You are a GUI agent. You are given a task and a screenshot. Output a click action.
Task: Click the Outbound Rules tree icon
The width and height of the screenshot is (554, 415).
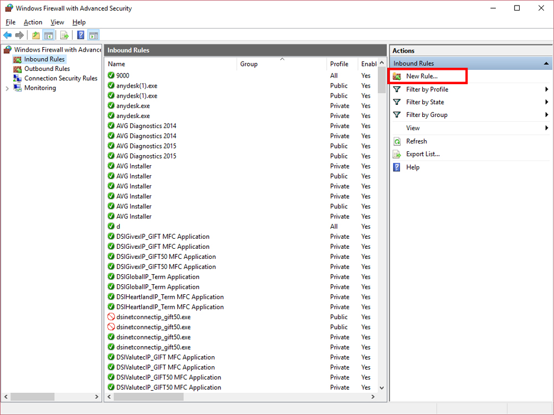pos(17,69)
